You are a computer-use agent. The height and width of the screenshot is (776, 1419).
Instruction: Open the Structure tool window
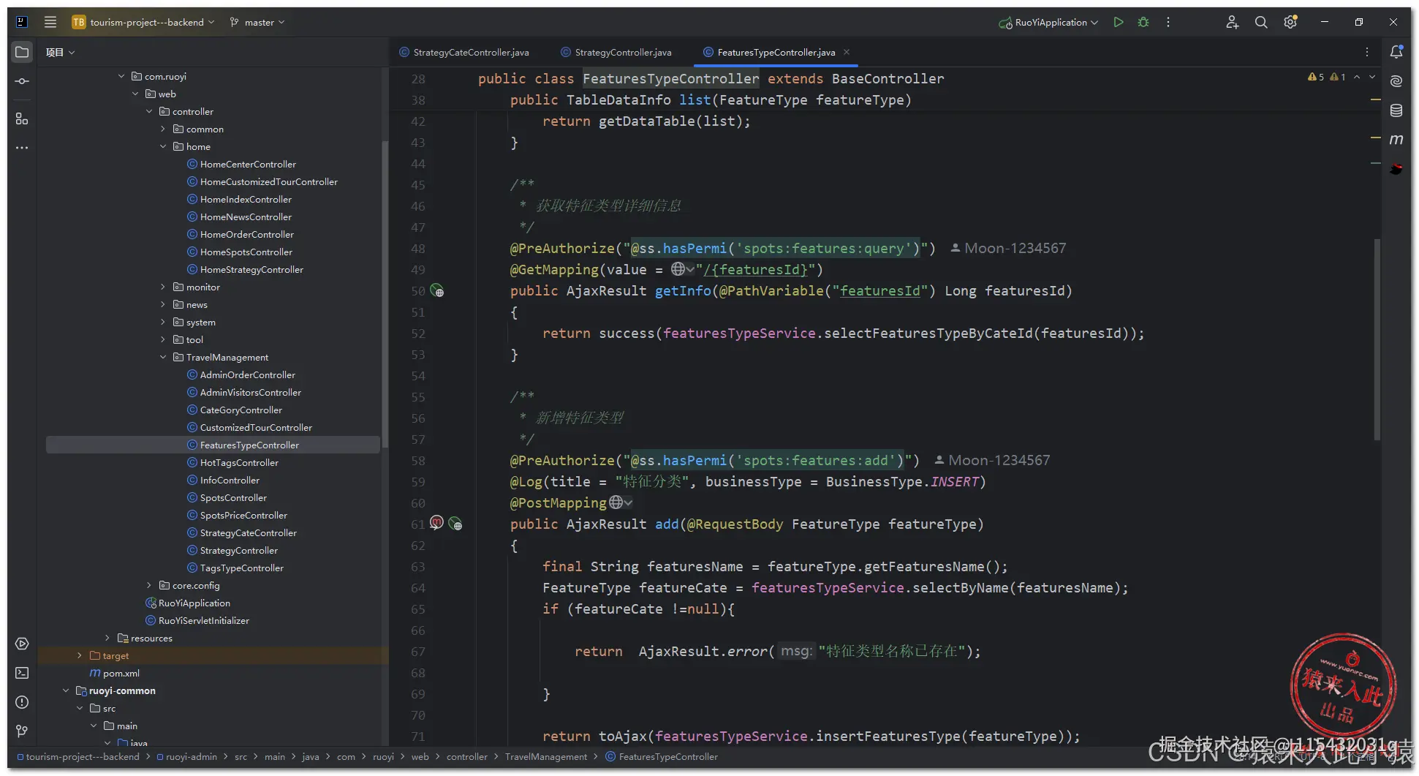22,118
